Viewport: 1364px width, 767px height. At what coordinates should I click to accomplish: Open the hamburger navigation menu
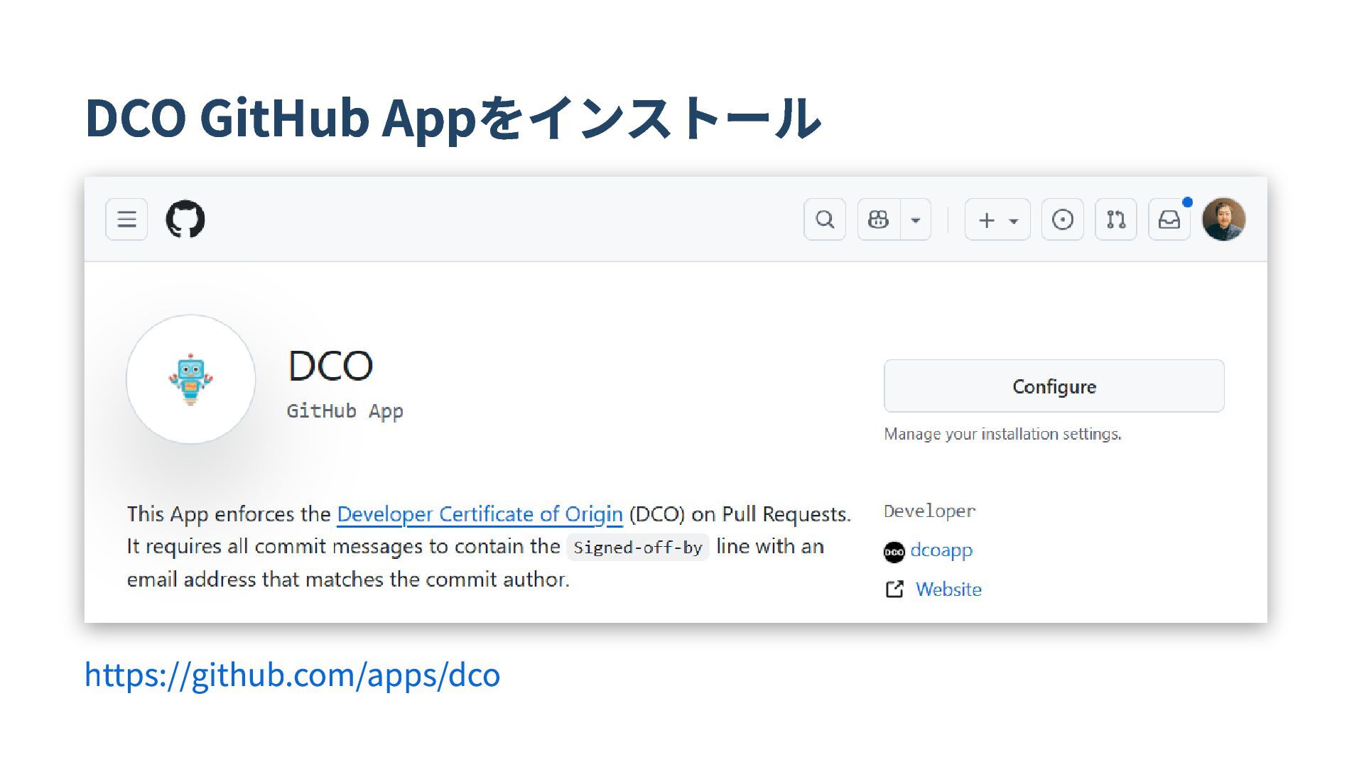click(126, 219)
